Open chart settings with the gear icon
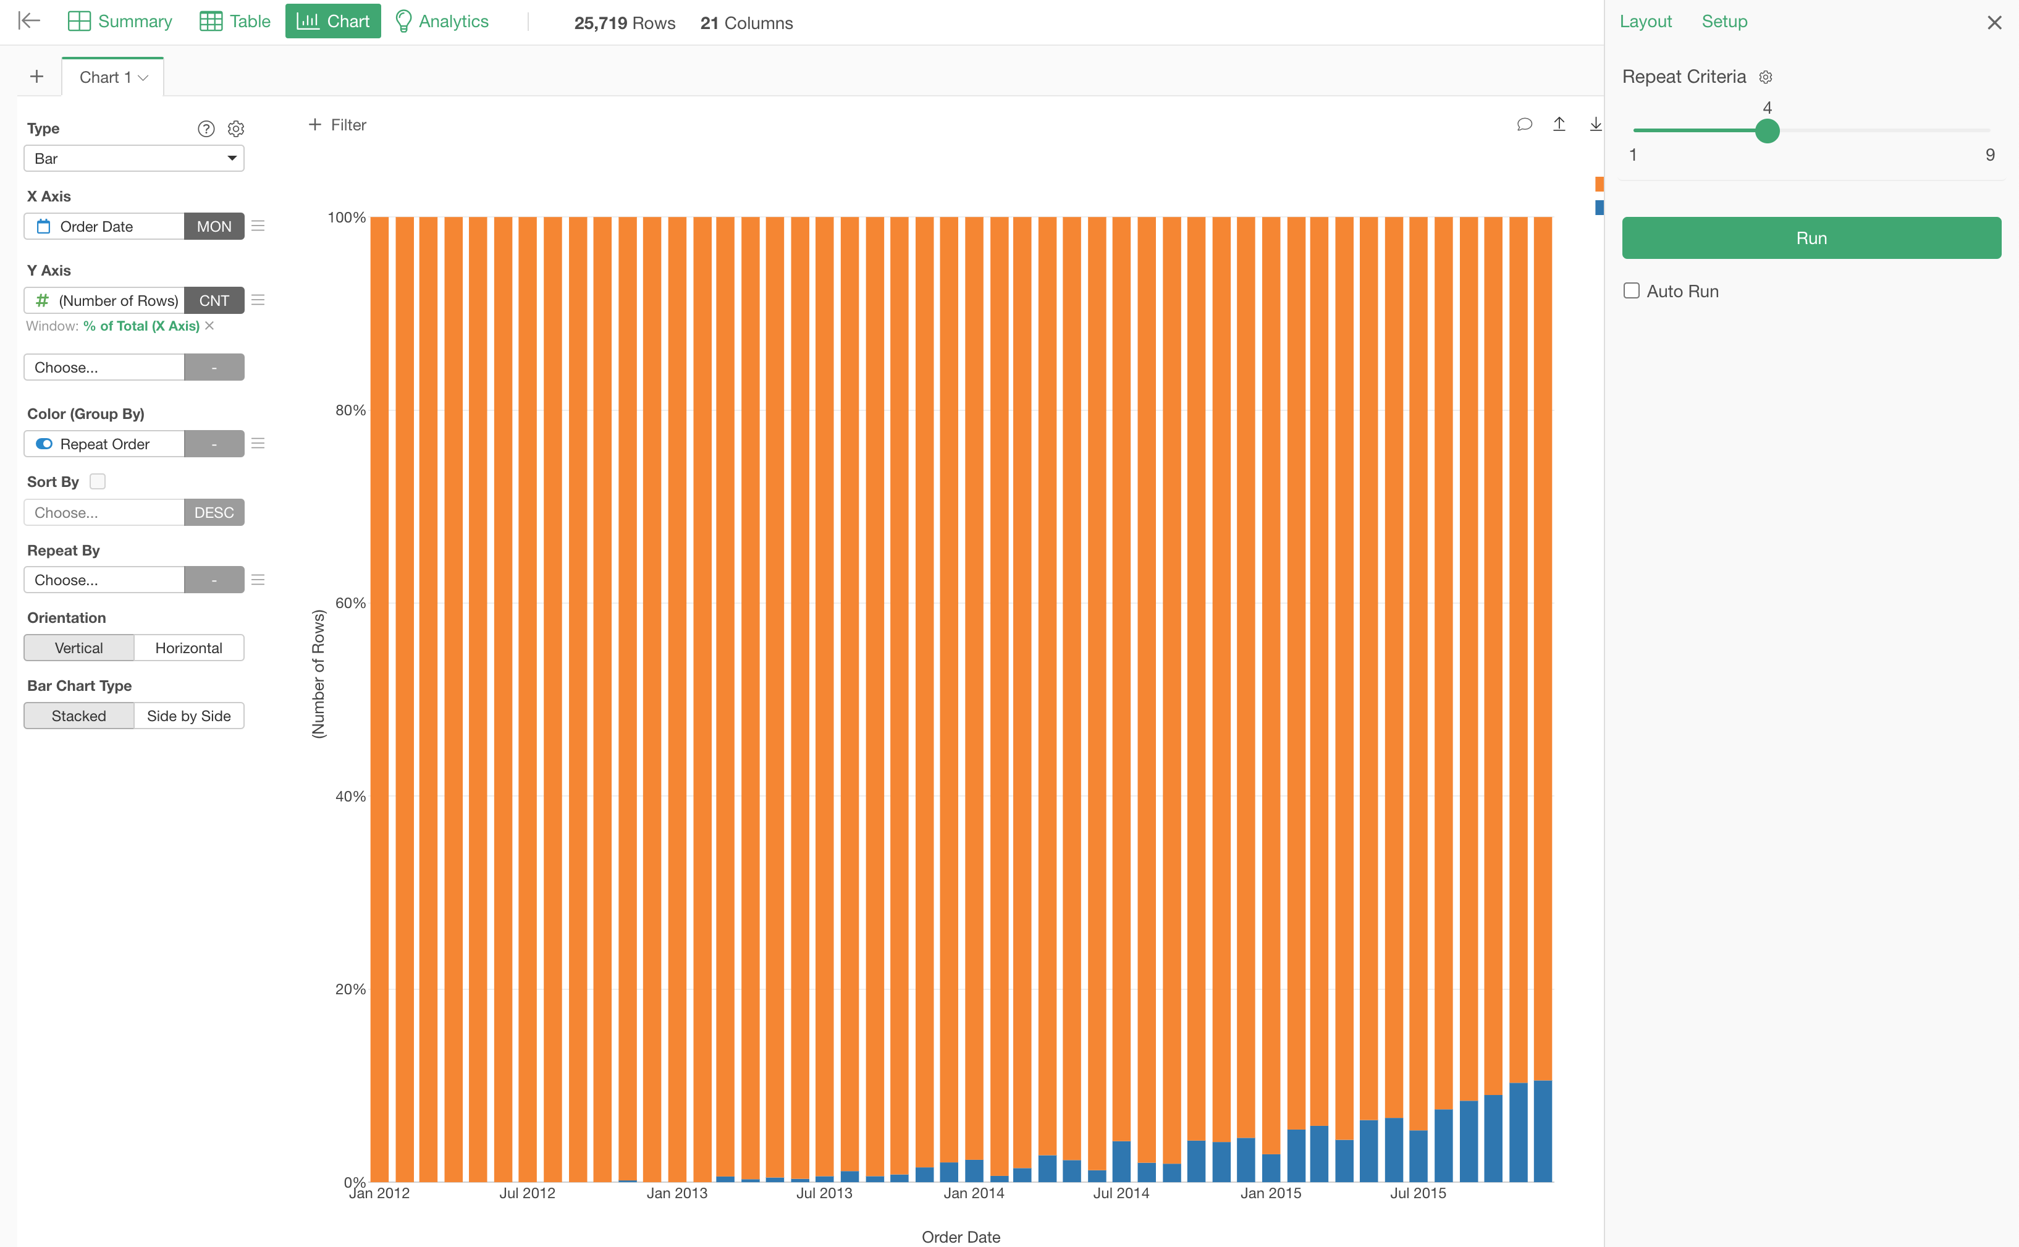Screen dimensions: 2019x1247 coord(236,129)
